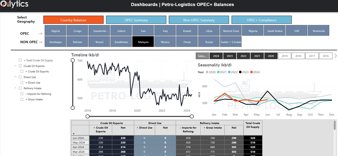This screenshot has width=338, height=156.
Task: Select Bahrain country button
Action: (x=77, y=42)
